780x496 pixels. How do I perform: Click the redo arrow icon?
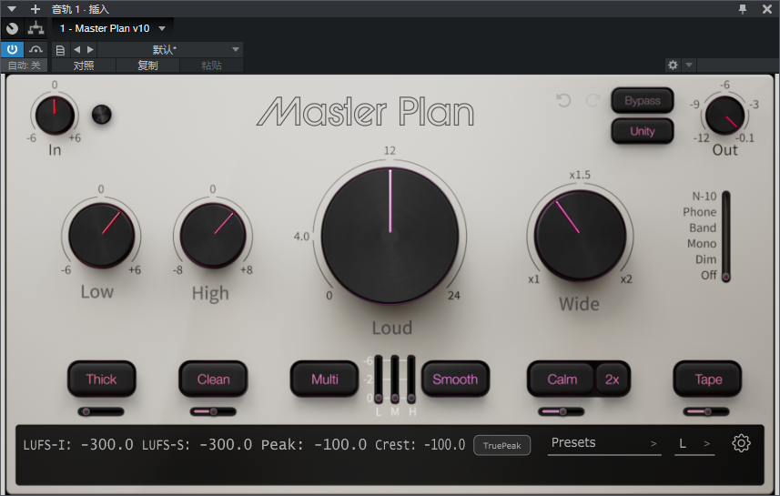pyautogui.click(x=593, y=100)
